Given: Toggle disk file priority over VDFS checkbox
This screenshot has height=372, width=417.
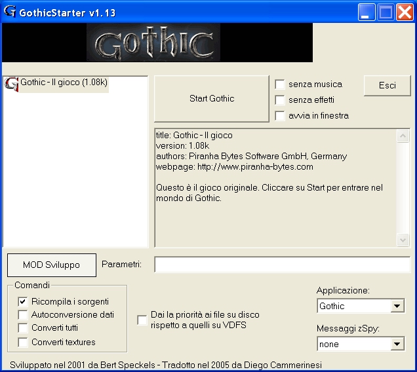Looking at the screenshot, I should (142, 320).
